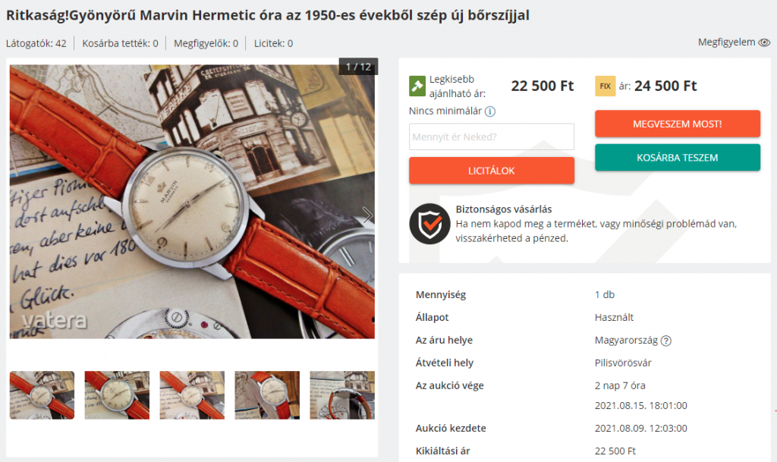777x462 pixels.
Task: Focus the Mennyit ér Neked? bid field
Action: tap(492, 137)
